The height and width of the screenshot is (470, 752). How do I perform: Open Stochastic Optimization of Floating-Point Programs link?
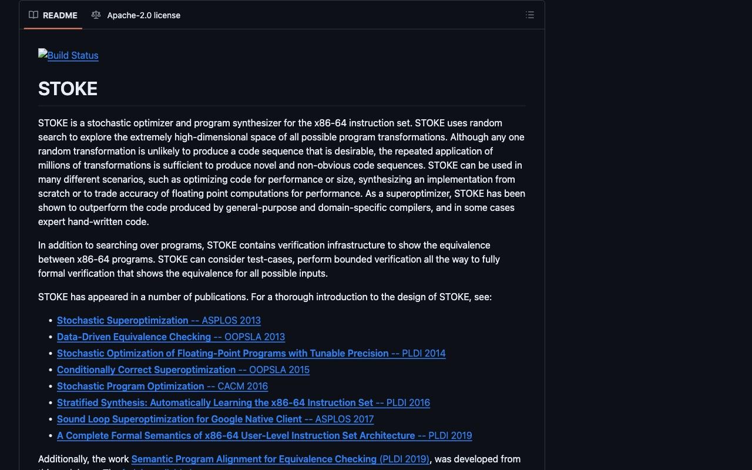click(251, 353)
